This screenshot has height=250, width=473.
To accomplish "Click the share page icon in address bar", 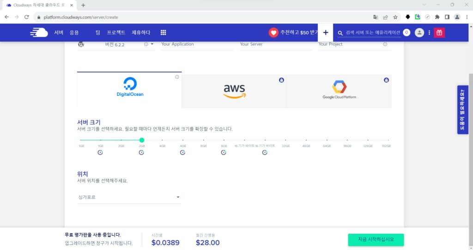I will pos(386,17).
